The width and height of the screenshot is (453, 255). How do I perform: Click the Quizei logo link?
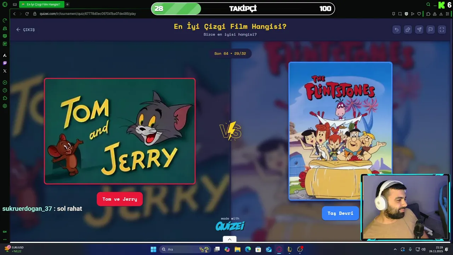point(230,226)
